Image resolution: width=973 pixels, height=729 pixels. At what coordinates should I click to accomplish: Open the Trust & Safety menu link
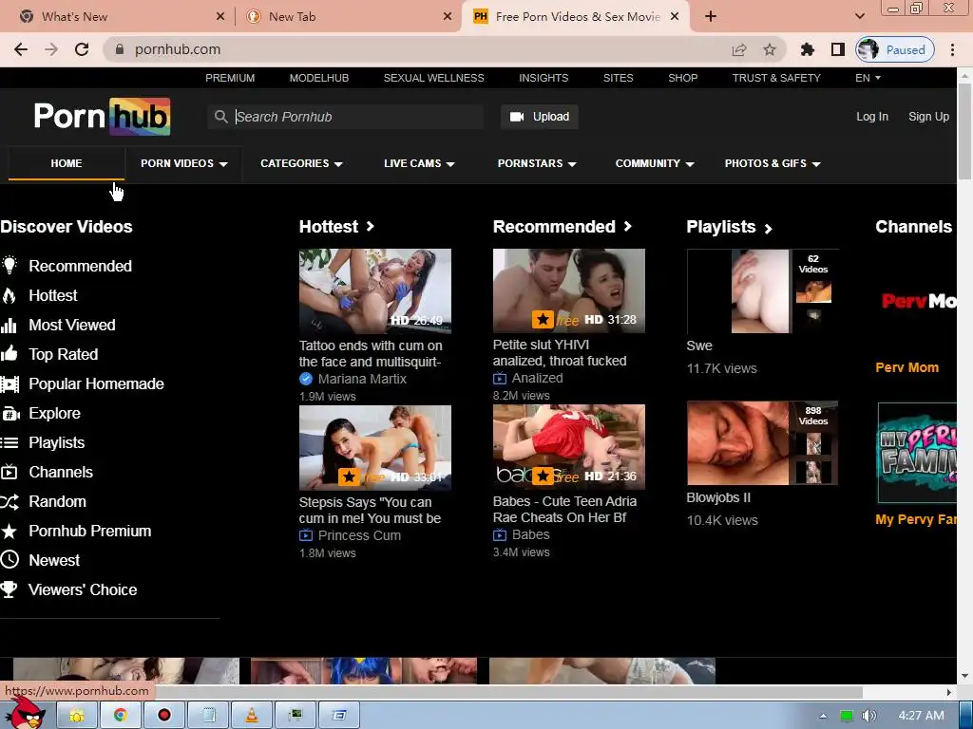click(776, 78)
